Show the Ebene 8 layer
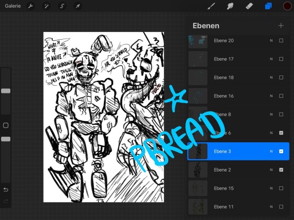Image resolution: width=294 pixels, height=220 pixels. (x=281, y=114)
